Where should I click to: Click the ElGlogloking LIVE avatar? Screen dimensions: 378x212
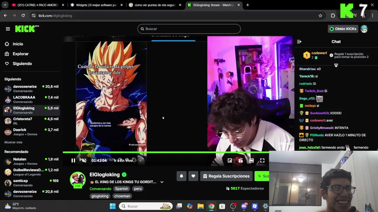coord(78,180)
